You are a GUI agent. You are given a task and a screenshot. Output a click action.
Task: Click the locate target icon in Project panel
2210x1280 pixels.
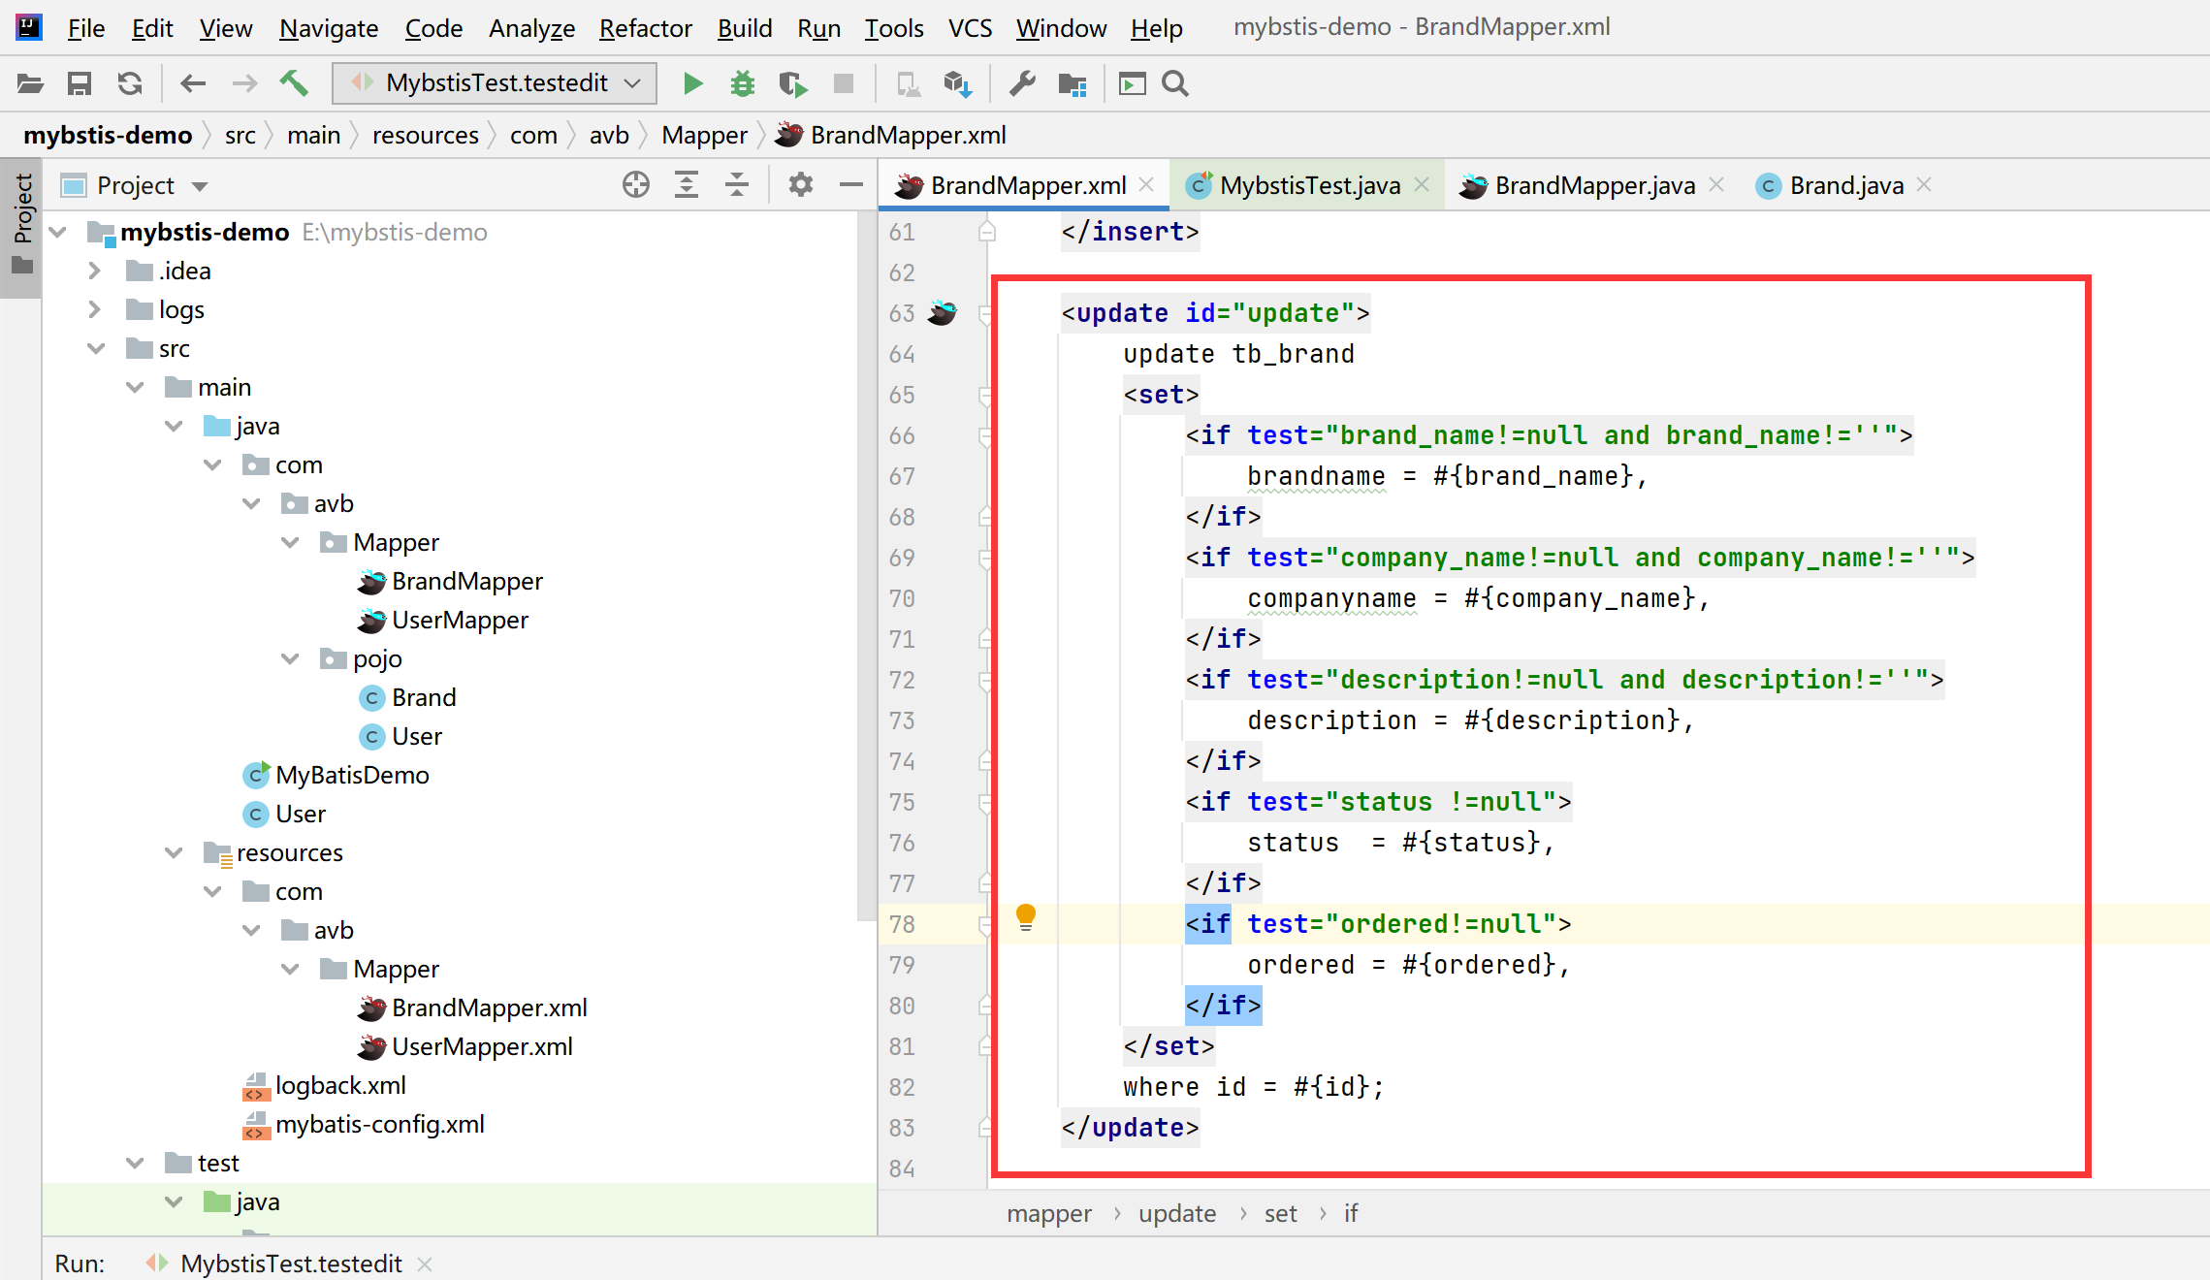(x=636, y=184)
